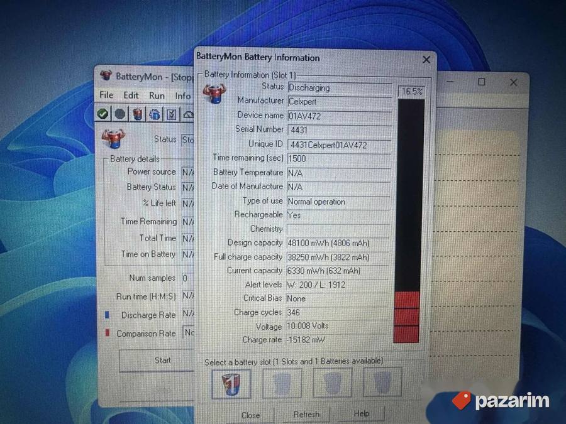The image size is (566, 424).
Task: Click the gauge toolbar icon in BatteryMon
Action: point(189,115)
